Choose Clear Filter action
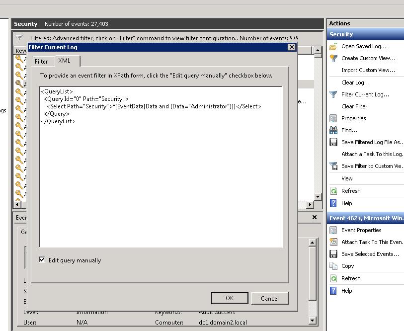 tap(354, 106)
